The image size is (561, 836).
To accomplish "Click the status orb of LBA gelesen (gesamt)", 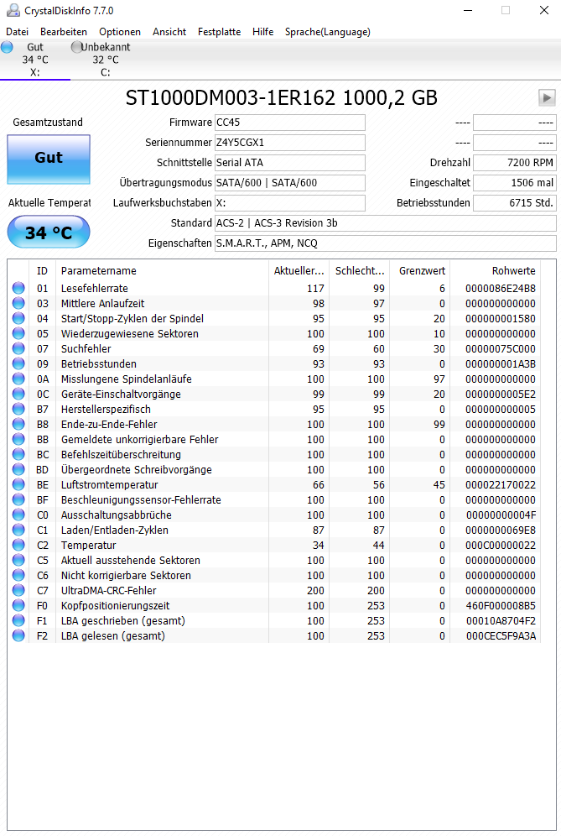I will (18, 635).
